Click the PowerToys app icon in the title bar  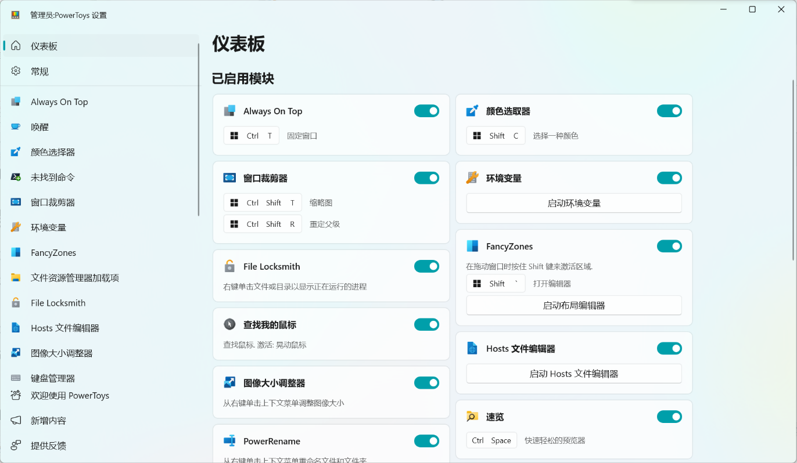(x=16, y=15)
